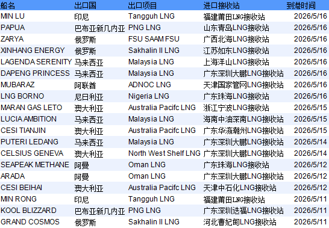Click Malaysia LNG in PUTERI LEDANG row
The image size is (329, 228).
point(151,142)
